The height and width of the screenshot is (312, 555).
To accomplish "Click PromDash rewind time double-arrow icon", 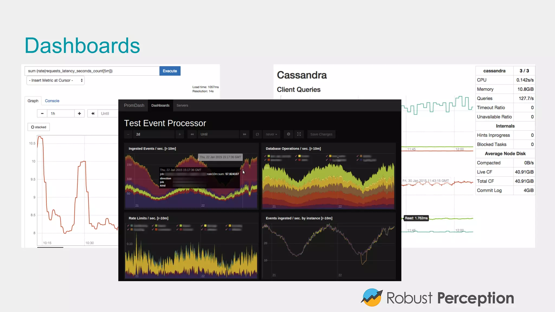I will pyautogui.click(x=192, y=134).
